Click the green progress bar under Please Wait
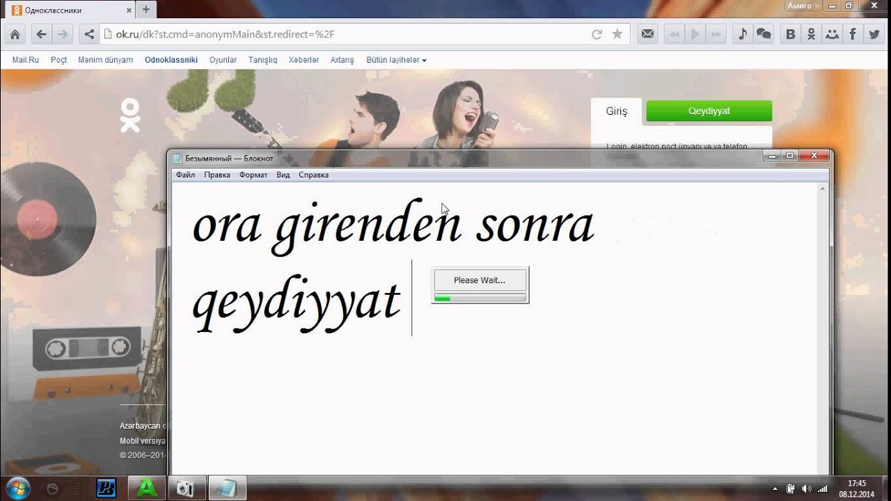 click(x=480, y=298)
